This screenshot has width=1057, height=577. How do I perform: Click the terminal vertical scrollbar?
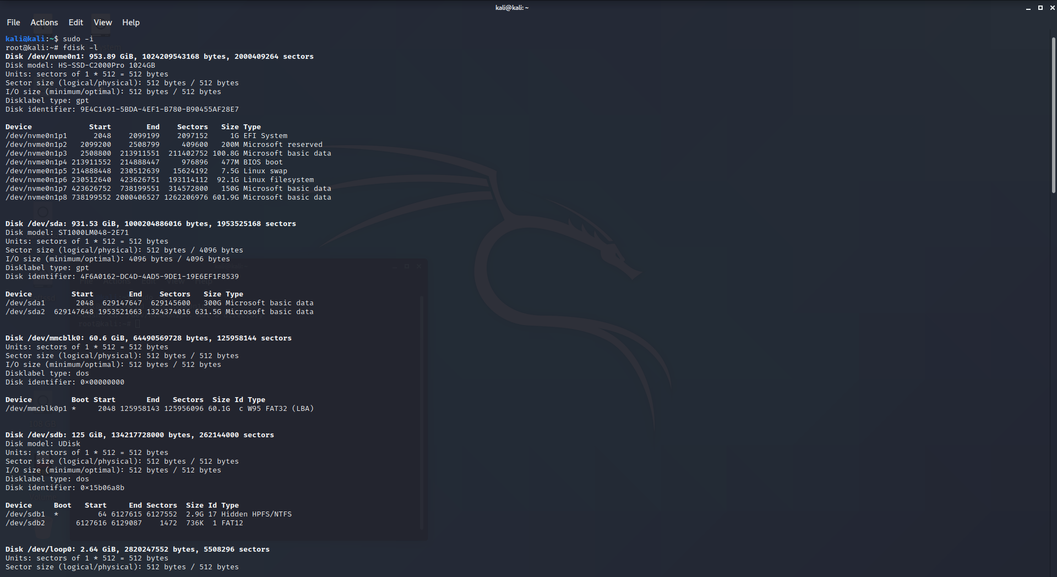point(1053,115)
